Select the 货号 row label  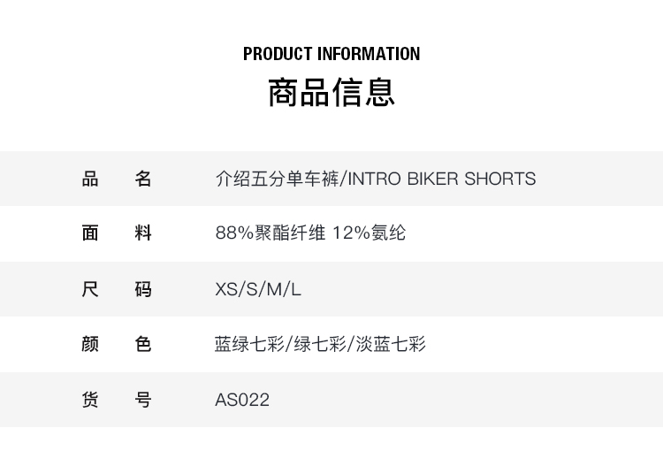(117, 400)
